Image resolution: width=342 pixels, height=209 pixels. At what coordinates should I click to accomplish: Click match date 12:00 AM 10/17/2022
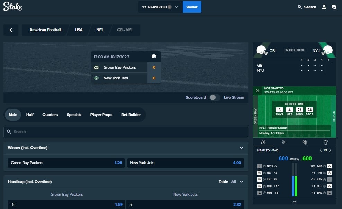pyautogui.click(x=111, y=57)
